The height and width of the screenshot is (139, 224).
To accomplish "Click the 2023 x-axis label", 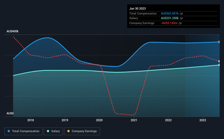I will 203,120.
